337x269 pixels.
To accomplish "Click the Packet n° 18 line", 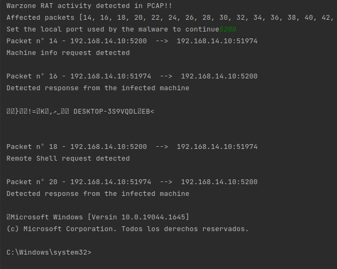I will point(132,147).
